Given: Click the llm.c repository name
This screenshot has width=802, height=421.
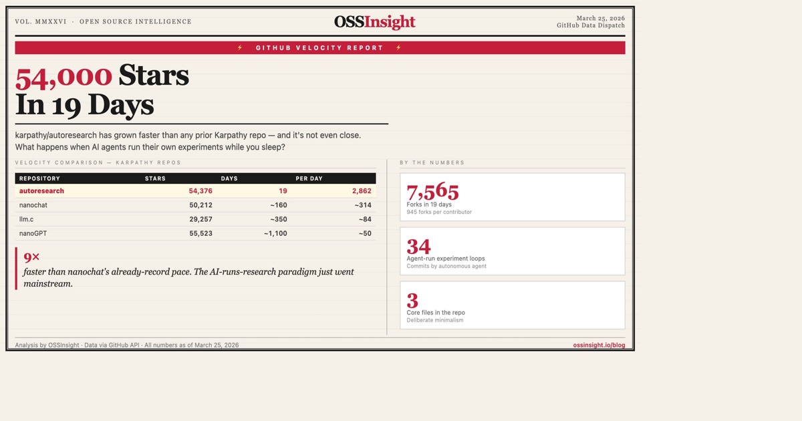Looking at the screenshot, I should point(27,219).
